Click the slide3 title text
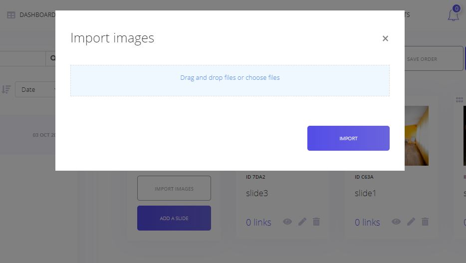Image resolution: width=466 pixels, height=263 pixels. 257,193
